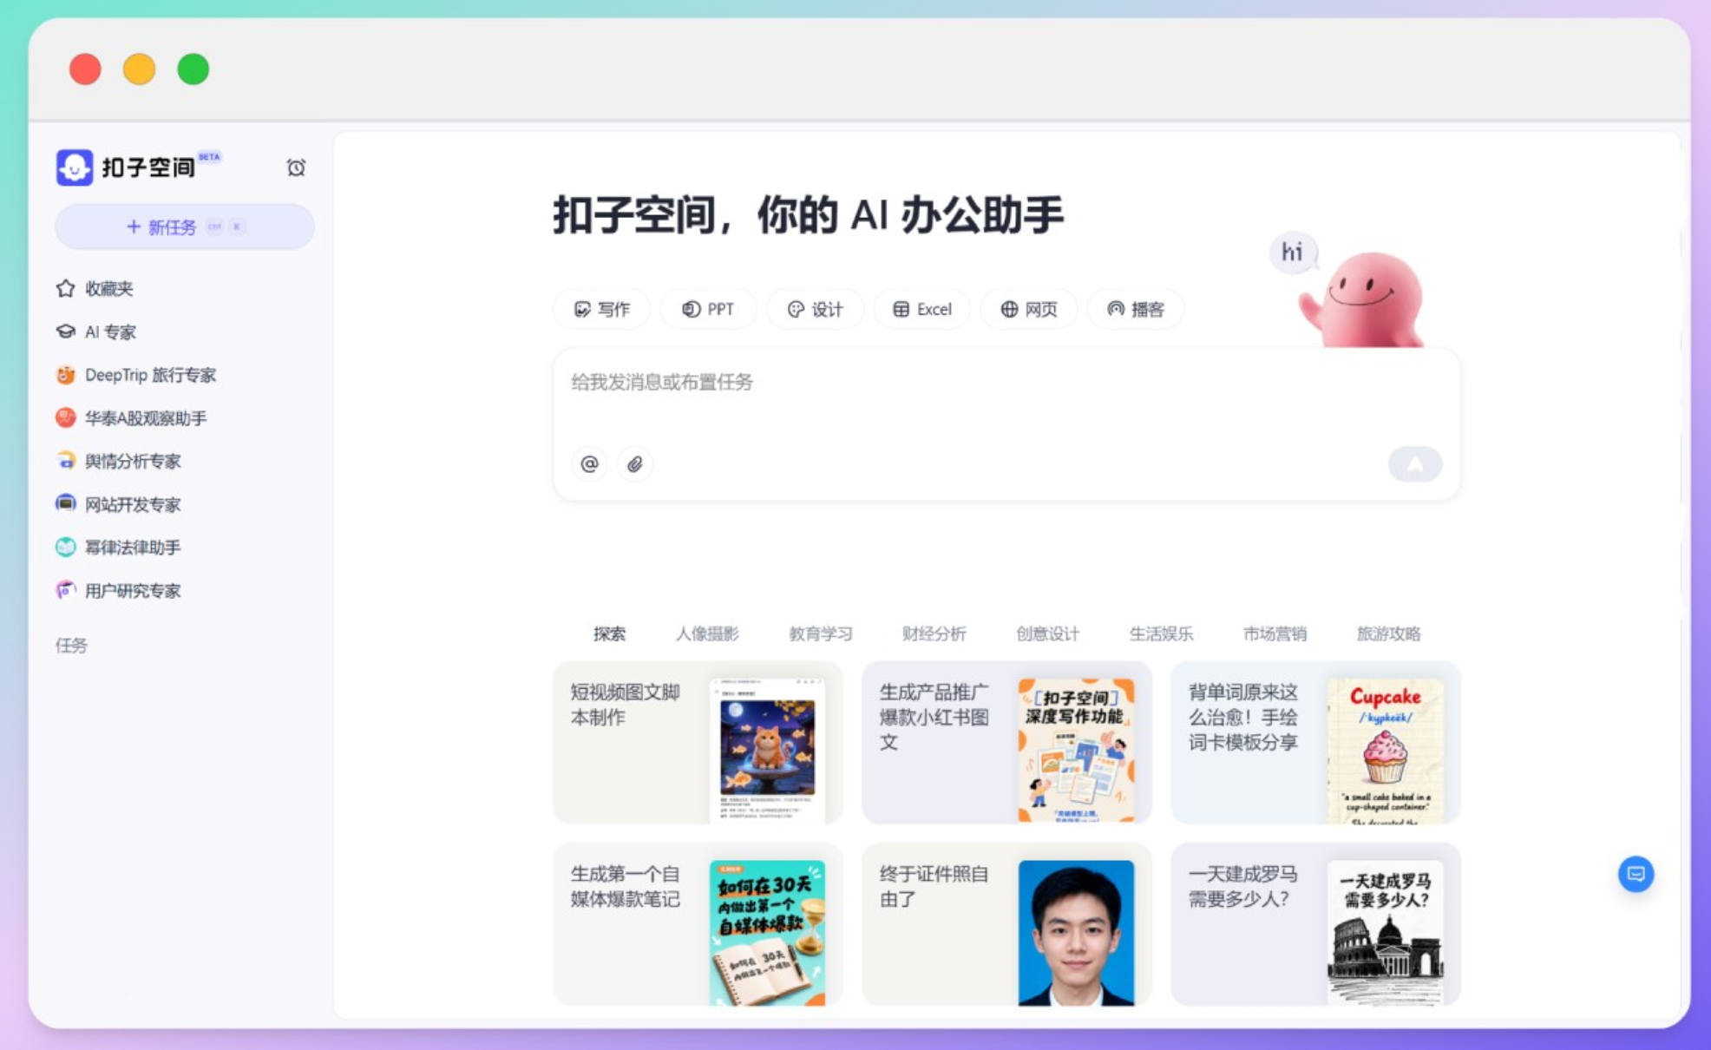Open the 一天建成罗马需要多少人 card
Image resolution: width=1711 pixels, height=1050 pixels.
point(1315,924)
